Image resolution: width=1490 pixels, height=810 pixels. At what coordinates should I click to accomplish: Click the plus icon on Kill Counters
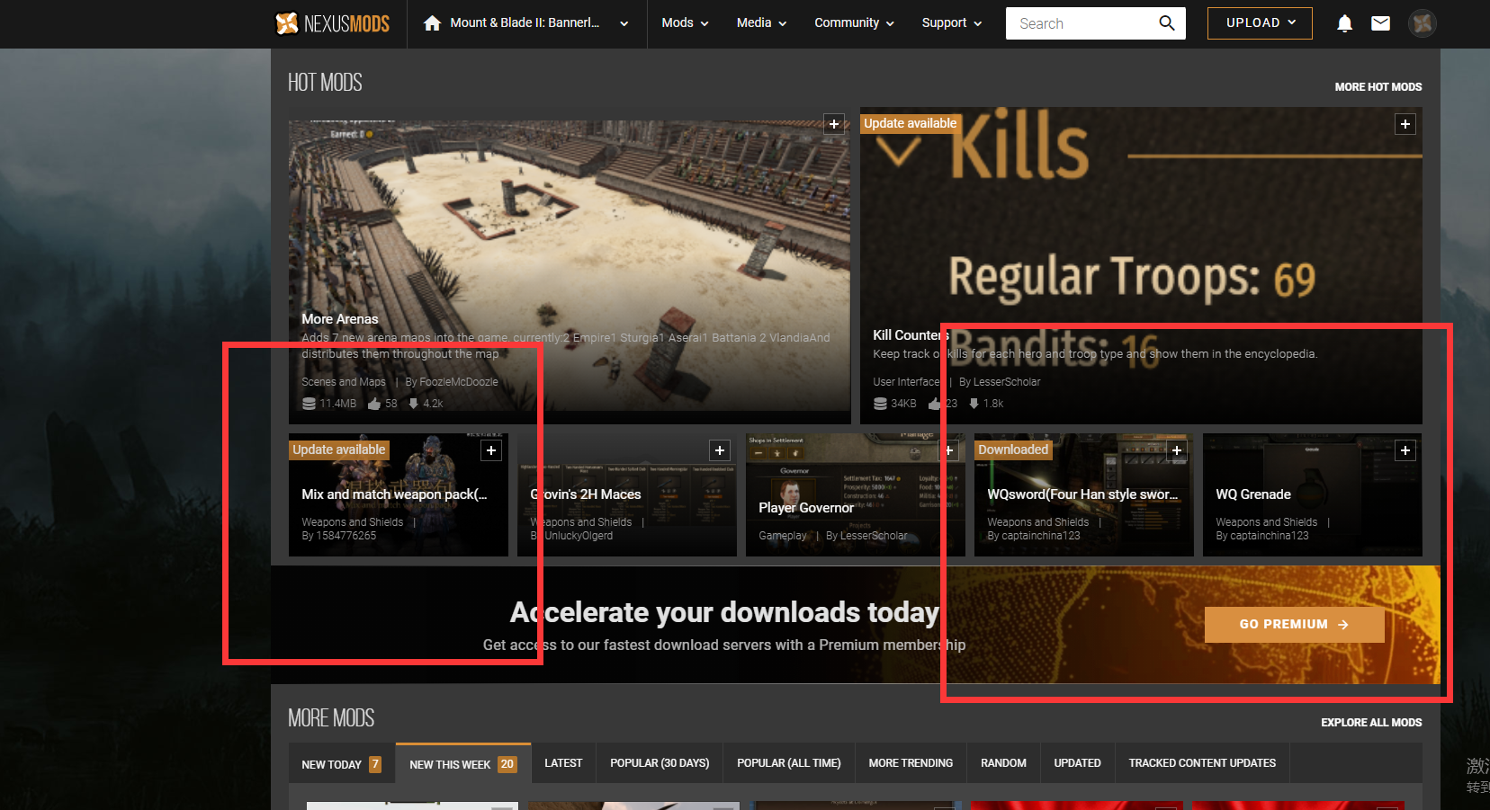(x=1405, y=124)
